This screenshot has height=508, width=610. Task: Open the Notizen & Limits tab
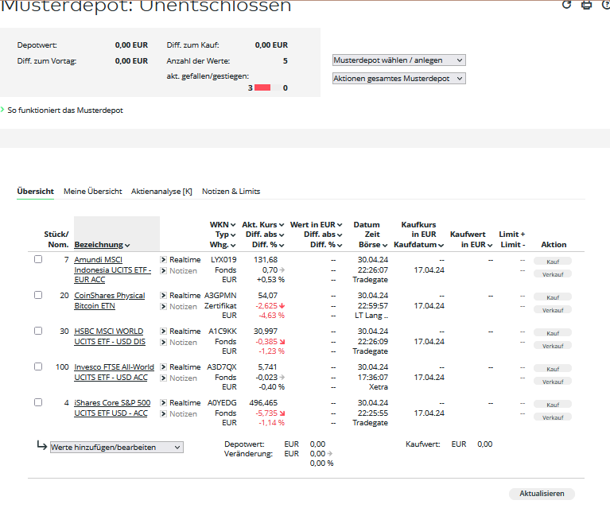[x=231, y=192]
